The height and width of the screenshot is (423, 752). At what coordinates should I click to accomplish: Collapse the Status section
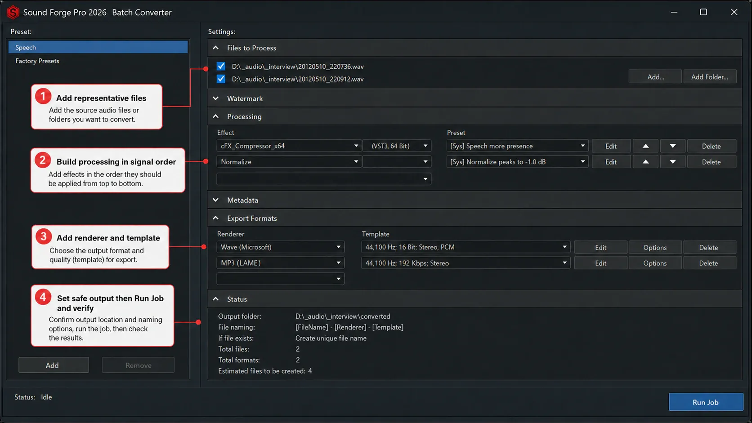(216, 299)
